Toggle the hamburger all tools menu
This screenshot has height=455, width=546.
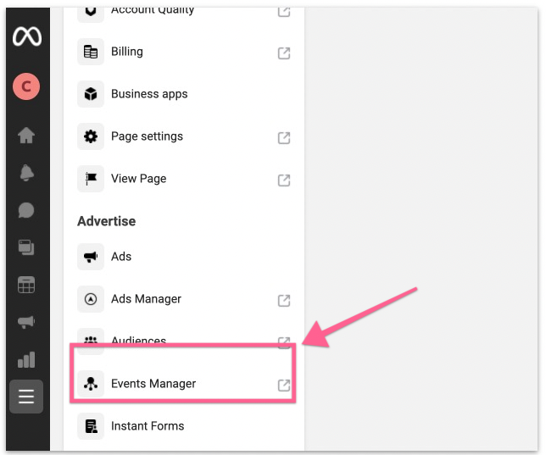pyautogui.click(x=26, y=397)
